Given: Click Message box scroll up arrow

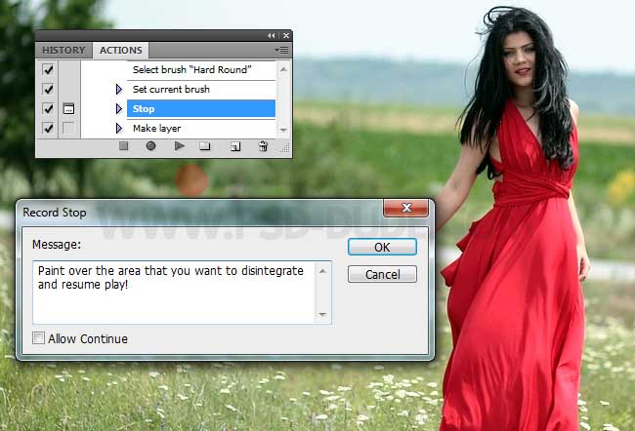Looking at the screenshot, I should pos(322,271).
